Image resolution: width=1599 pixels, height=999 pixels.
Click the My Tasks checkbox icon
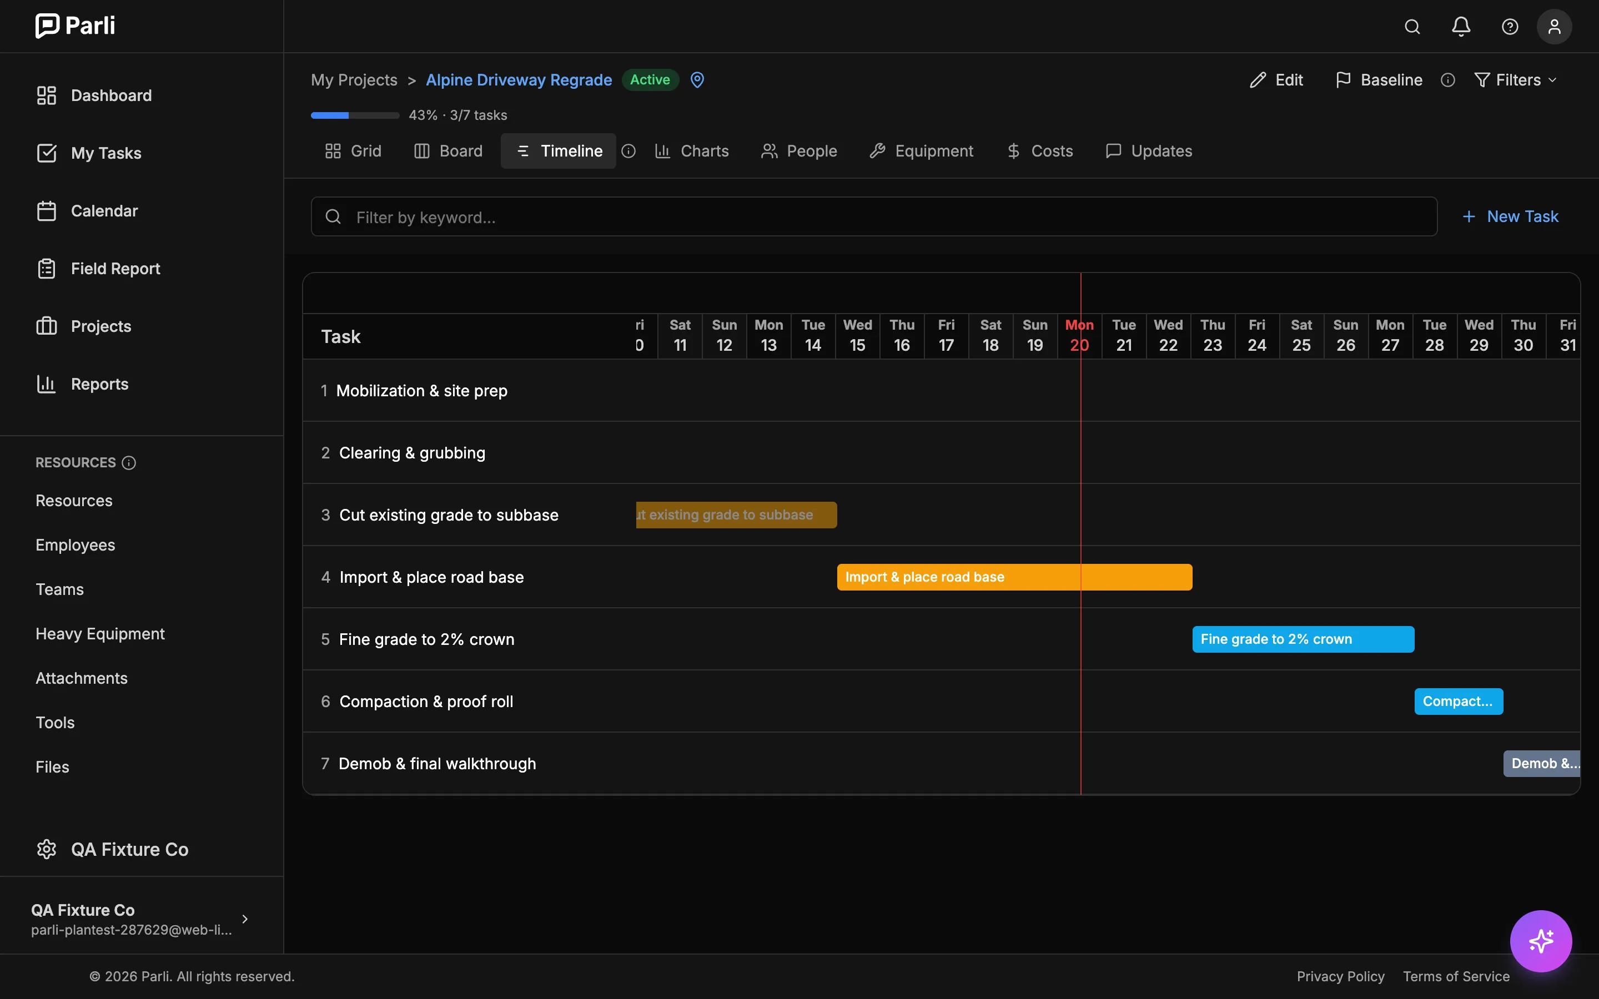click(x=46, y=153)
